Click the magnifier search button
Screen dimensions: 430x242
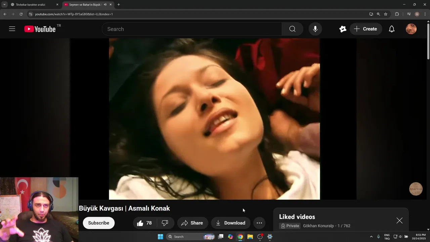[292, 29]
